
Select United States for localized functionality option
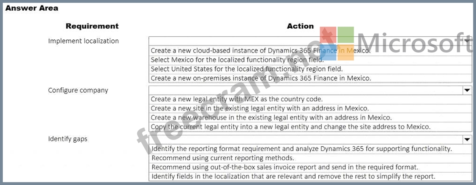[x=246, y=69]
